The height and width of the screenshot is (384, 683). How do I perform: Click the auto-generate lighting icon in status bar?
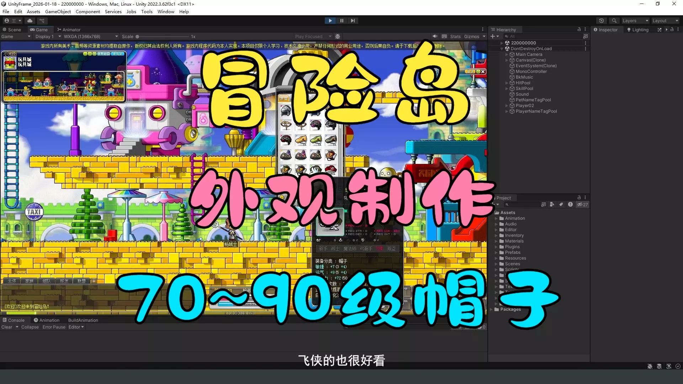[x=669, y=366]
